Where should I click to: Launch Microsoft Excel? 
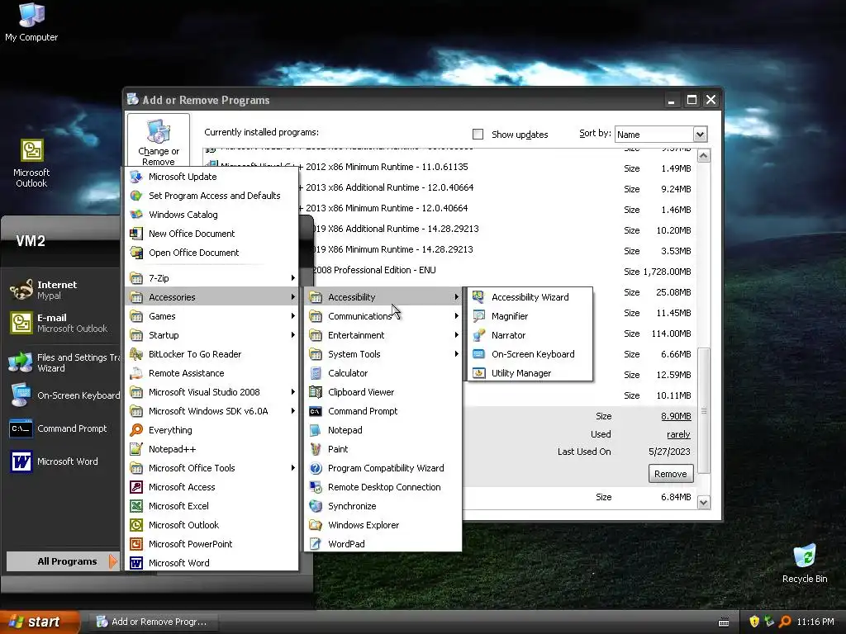(211, 506)
